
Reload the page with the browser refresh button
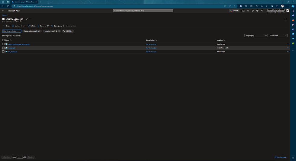[x=8, y=6]
